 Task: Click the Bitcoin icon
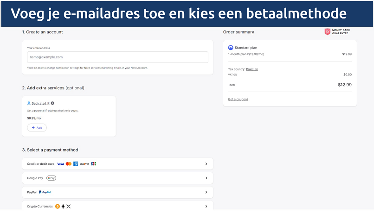[x=58, y=207]
